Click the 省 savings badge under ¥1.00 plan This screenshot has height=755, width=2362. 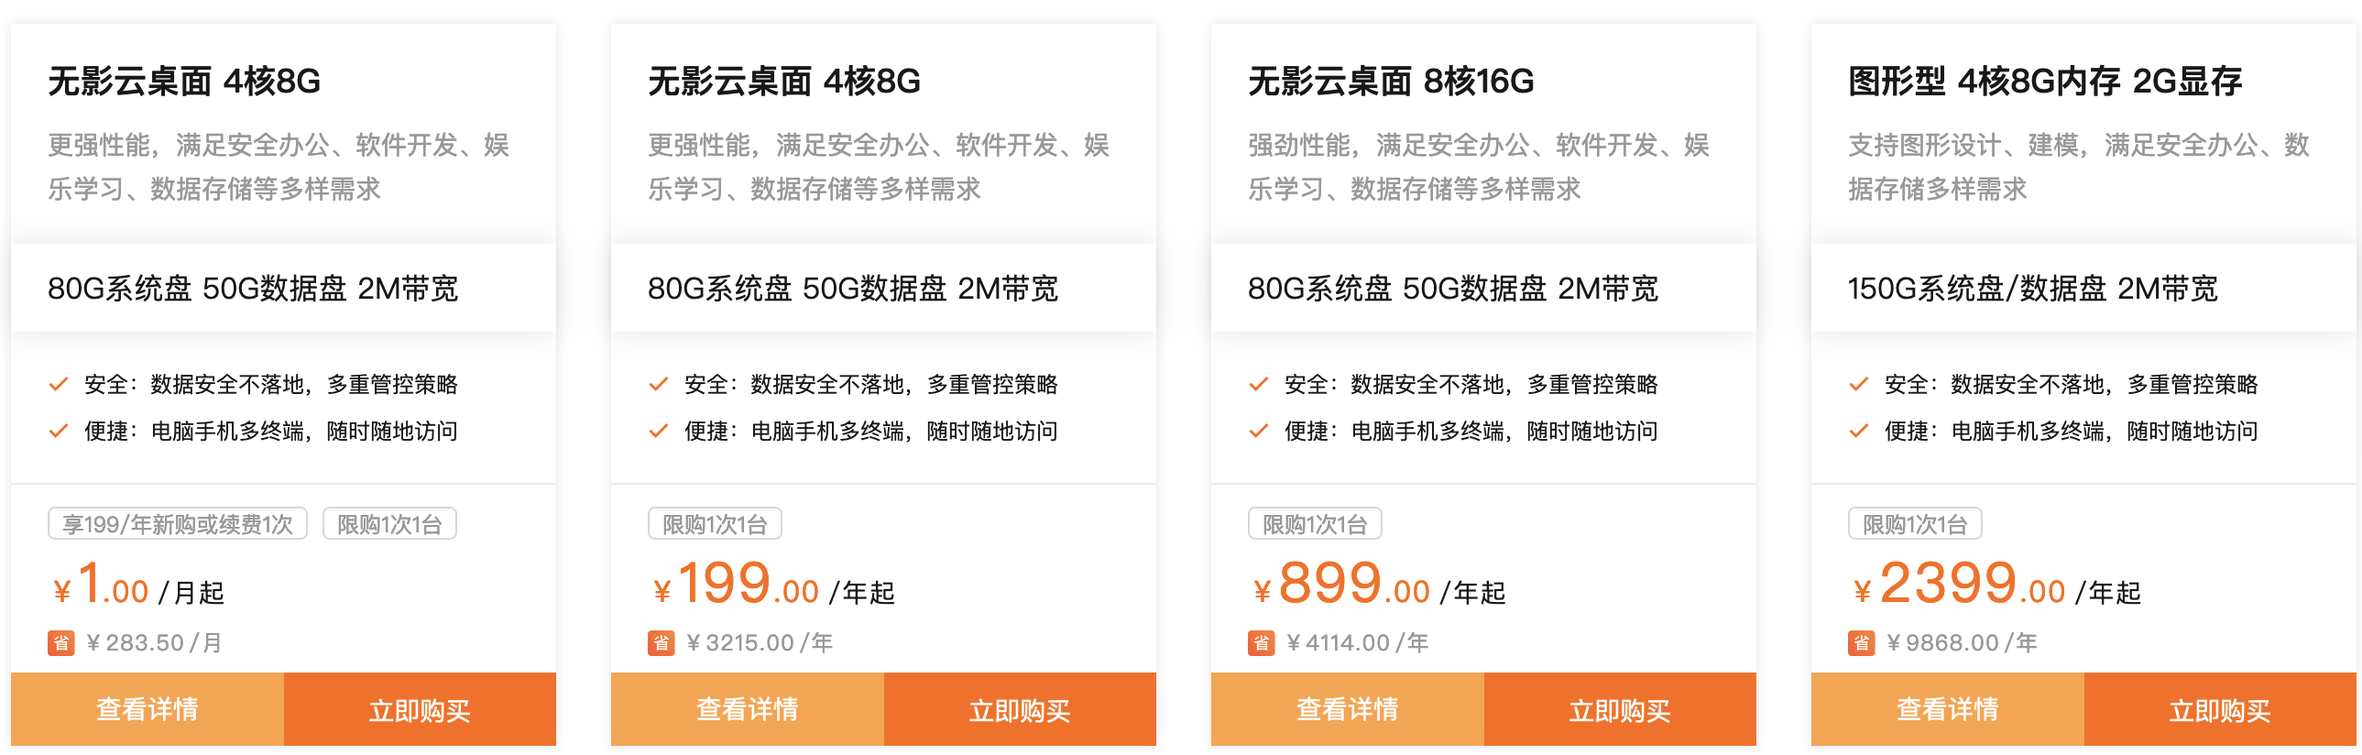(60, 642)
